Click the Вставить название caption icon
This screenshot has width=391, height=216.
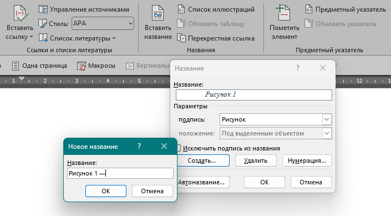pyautogui.click(x=158, y=13)
